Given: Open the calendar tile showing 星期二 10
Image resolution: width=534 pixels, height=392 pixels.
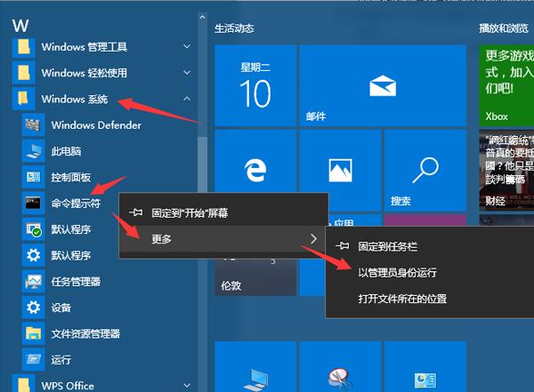Looking at the screenshot, I should coord(255,85).
